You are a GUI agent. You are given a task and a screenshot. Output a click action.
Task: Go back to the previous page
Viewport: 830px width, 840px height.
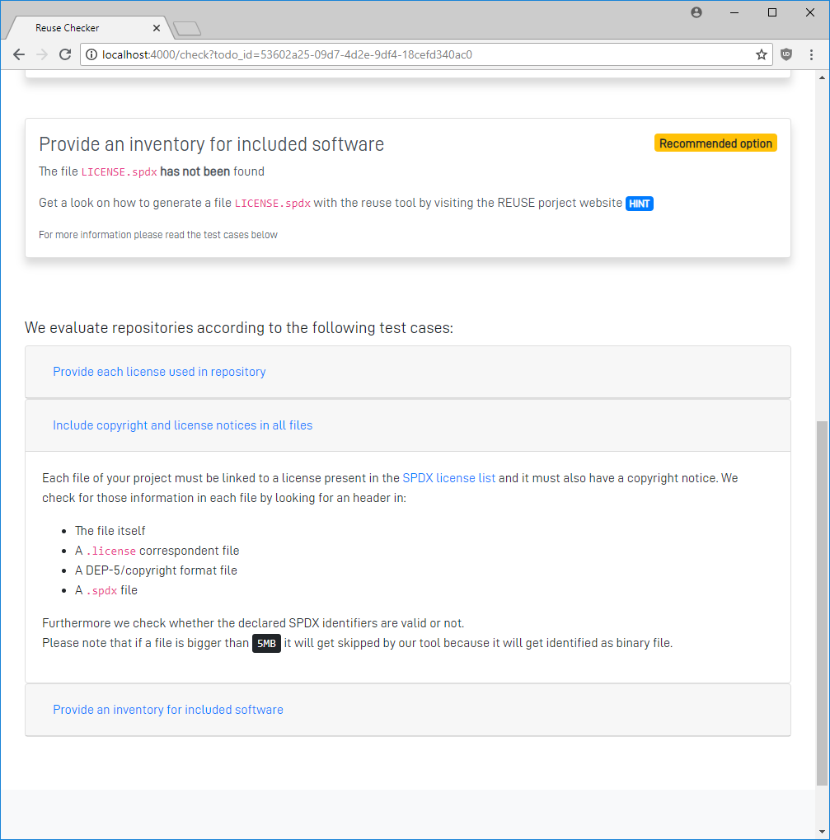coord(19,54)
